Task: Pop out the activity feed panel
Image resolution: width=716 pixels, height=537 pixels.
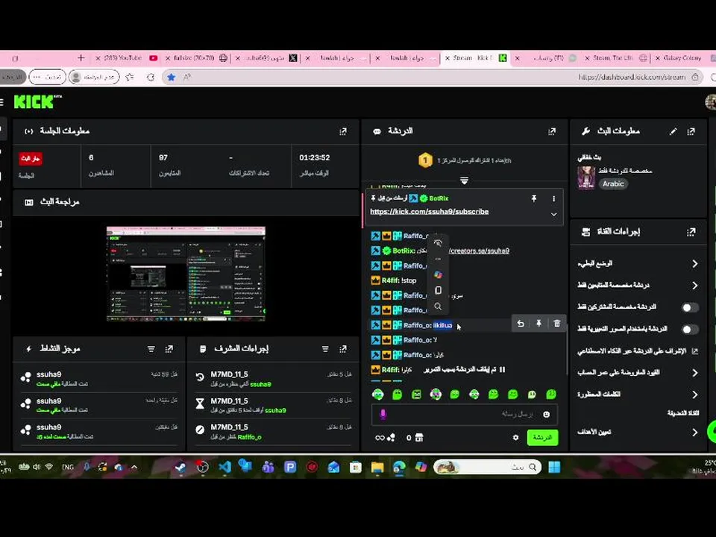Action: click(x=169, y=349)
